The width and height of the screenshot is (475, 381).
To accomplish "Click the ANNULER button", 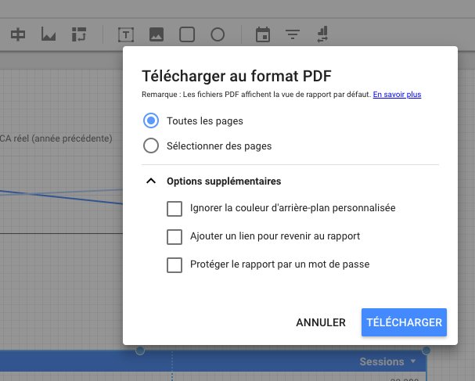I will [x=321, y=322].
